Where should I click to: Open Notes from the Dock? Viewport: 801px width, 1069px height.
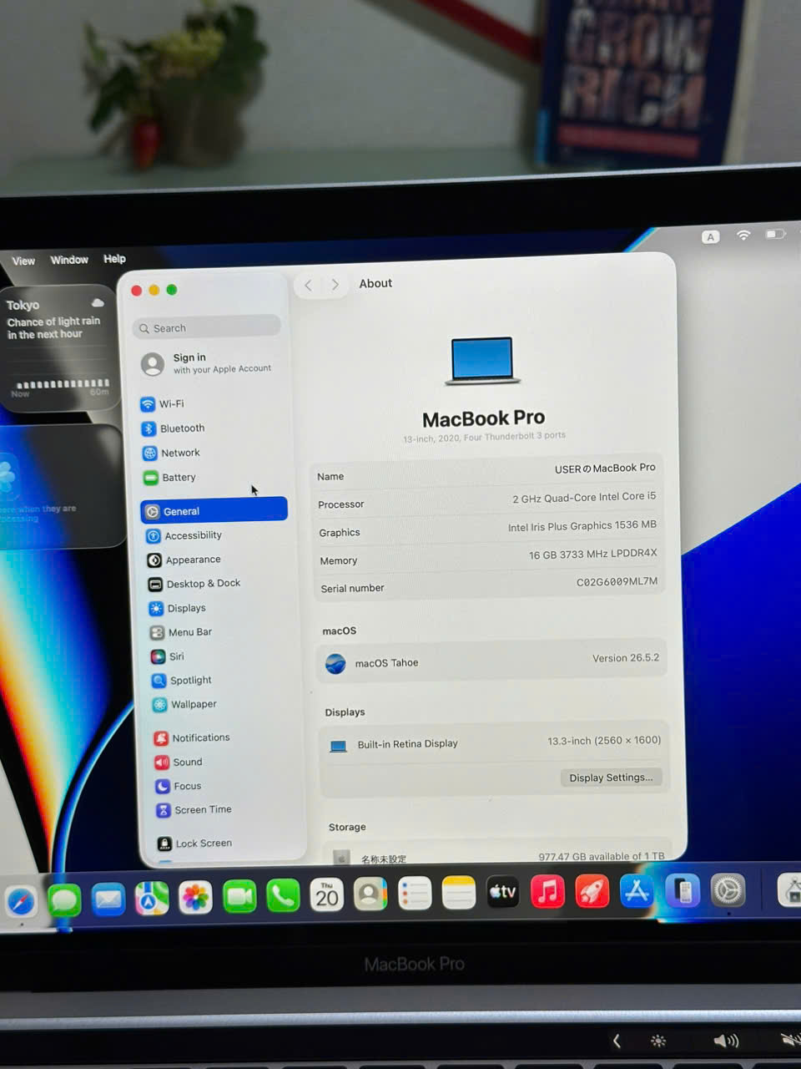(x=458, y=893)
